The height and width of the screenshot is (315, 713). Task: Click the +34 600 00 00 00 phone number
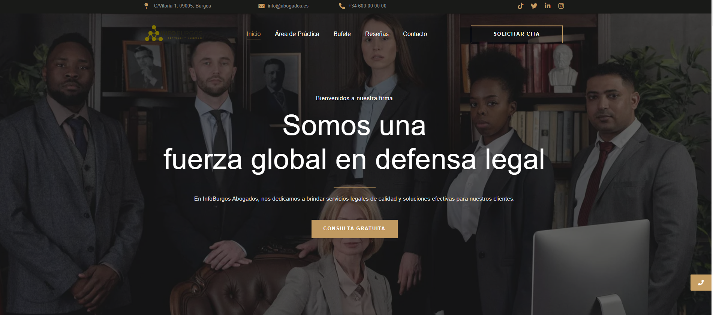point(367,6)
